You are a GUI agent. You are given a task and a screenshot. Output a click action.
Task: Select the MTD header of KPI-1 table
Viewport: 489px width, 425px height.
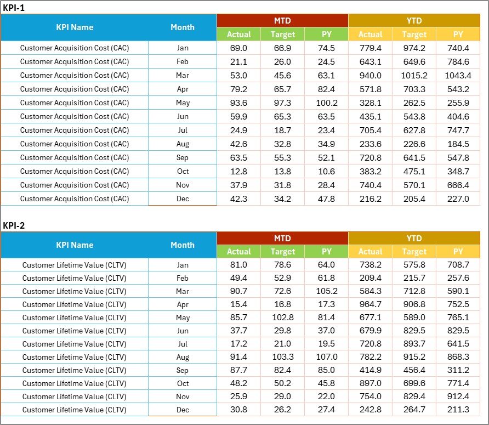coord(283,20)
